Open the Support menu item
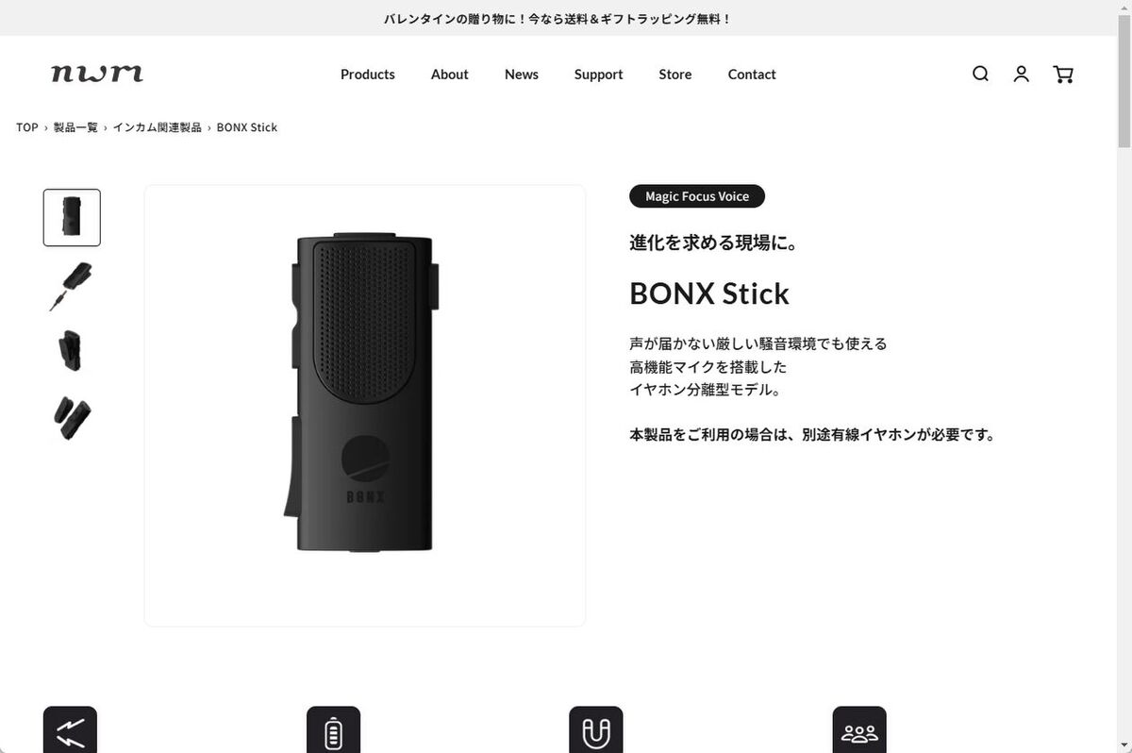This screenshot has width=1132, height=753. point(599,75)
